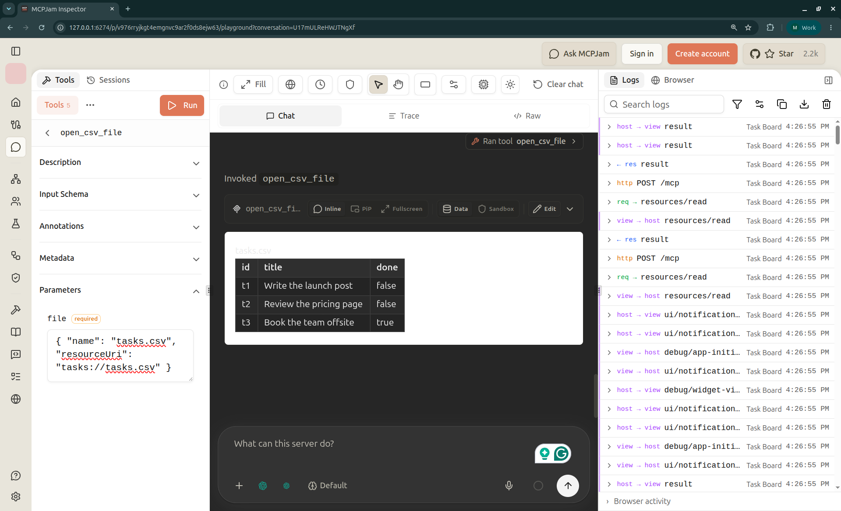This screenshot has width=841, height=511.
Task: Click the globe icon in the chat toolbar
Action: [x=290, y=84]
